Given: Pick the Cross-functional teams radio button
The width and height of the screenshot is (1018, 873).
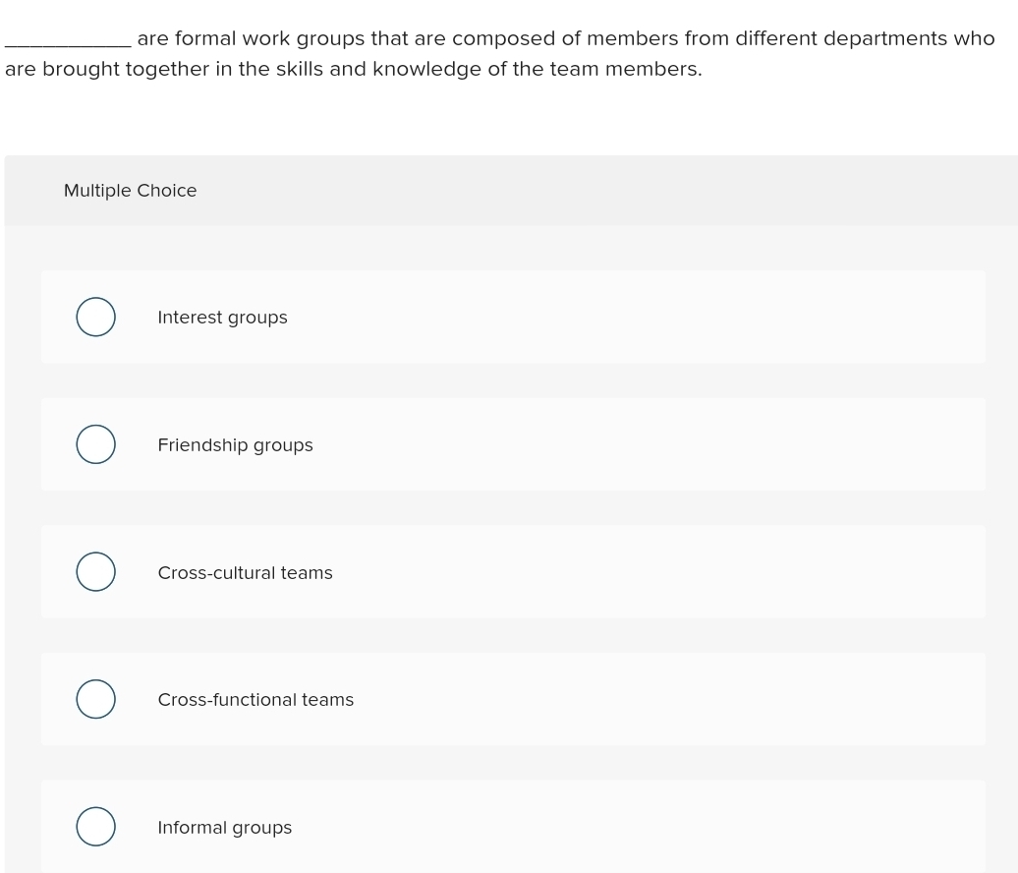Looking at the screenshot, I should [x=95, y=699].
